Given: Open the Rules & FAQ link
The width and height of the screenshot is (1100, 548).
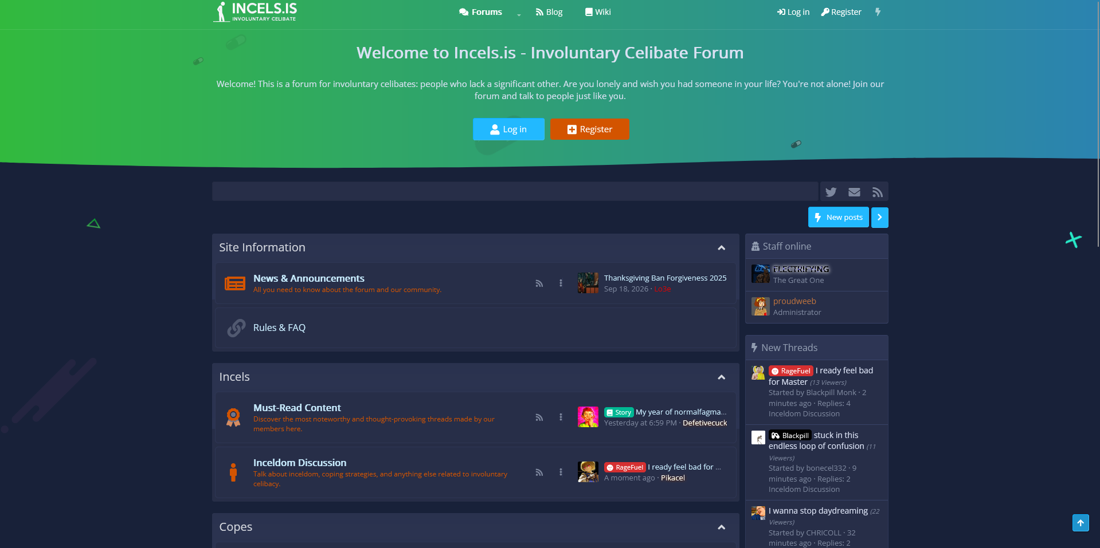Looking at the screenshot, I should [279, 328].
